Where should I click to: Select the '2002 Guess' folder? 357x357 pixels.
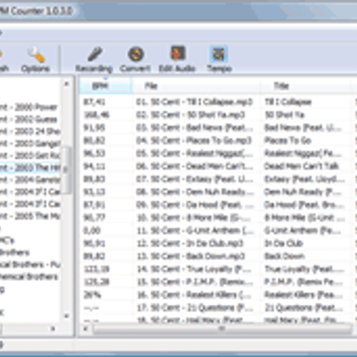tap(28, 120)
